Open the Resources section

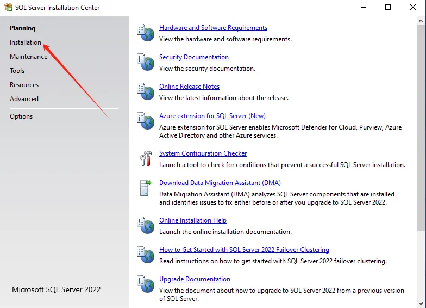tap(24, 85)
